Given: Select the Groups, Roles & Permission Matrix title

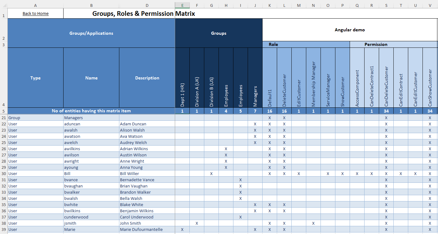Looking at the screenshot, I should tap(144, 14).
